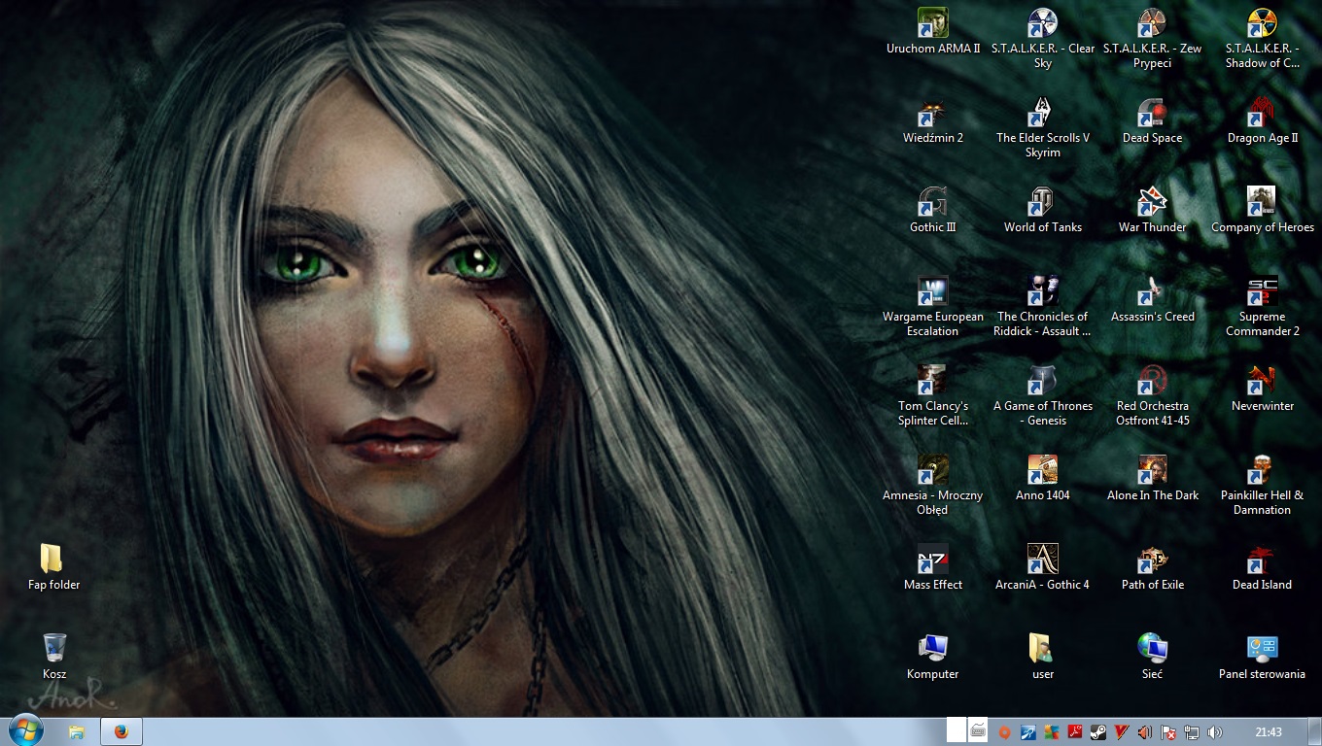The image size is (1322, 746).
Task: Click the Adobe Reader tray icon
Action: 1075,732
